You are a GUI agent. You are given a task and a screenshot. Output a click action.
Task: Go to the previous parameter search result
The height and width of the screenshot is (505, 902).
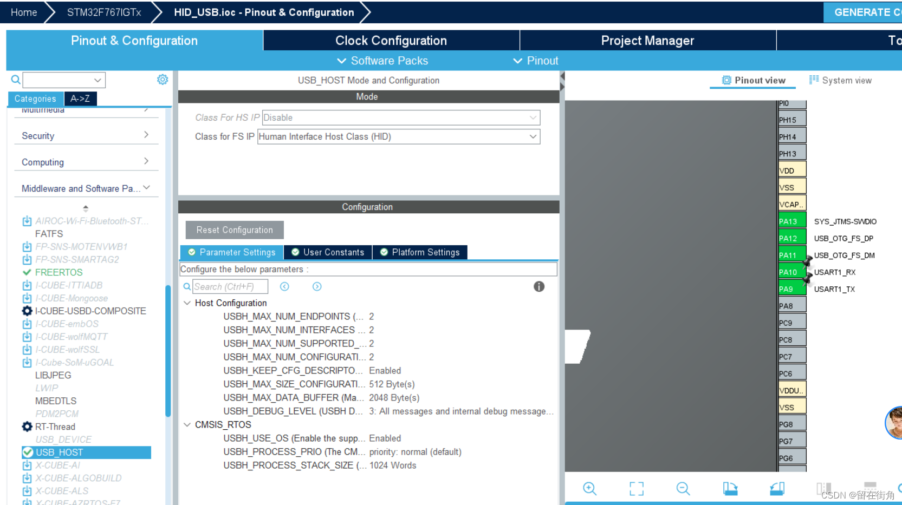pos(284,286)
